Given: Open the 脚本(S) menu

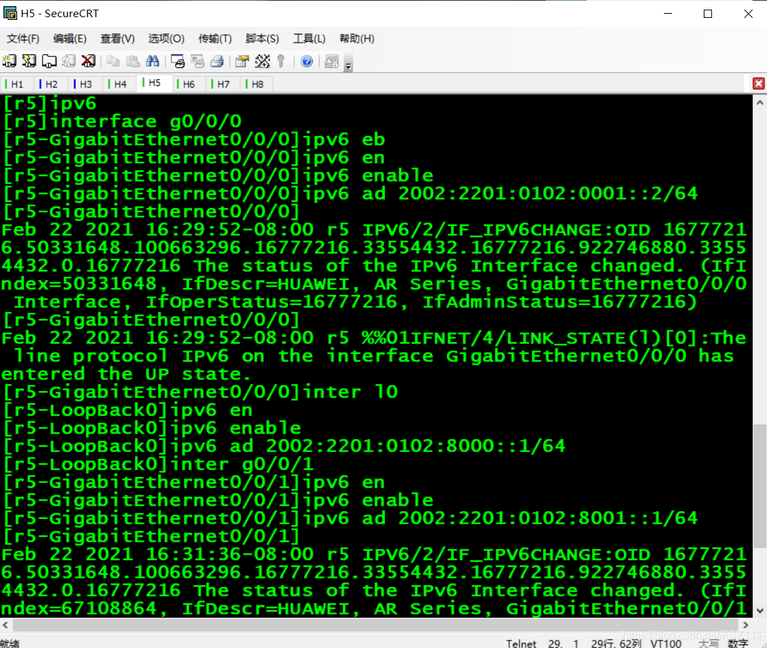Looking at the screenshot, I should click(262, 38).
